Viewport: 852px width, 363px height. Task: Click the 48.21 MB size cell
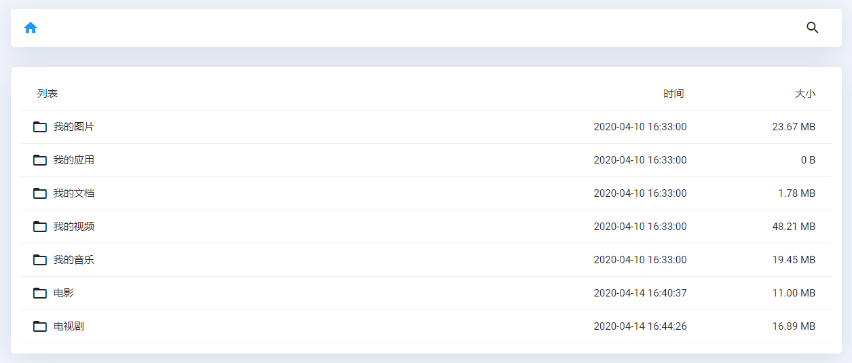coord(794,227)
